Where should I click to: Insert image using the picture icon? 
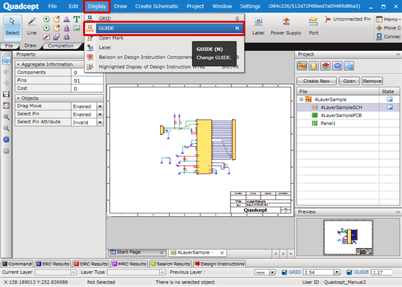pos(76,28)
